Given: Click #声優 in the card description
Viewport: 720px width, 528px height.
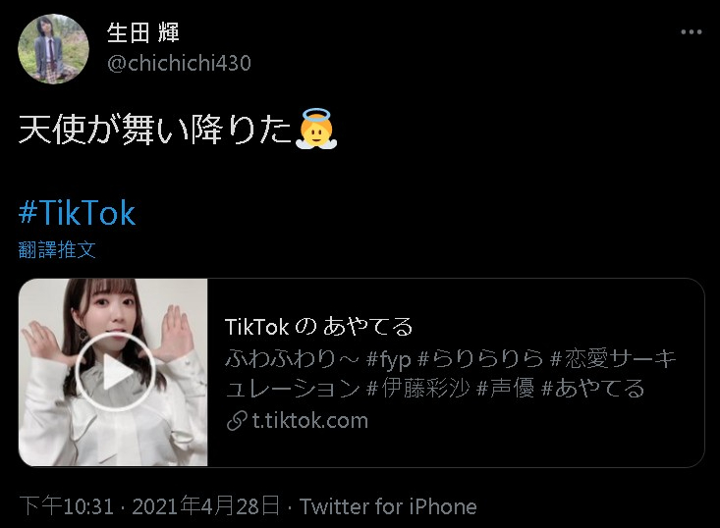Looking at the screenshot, I should 505,389.
